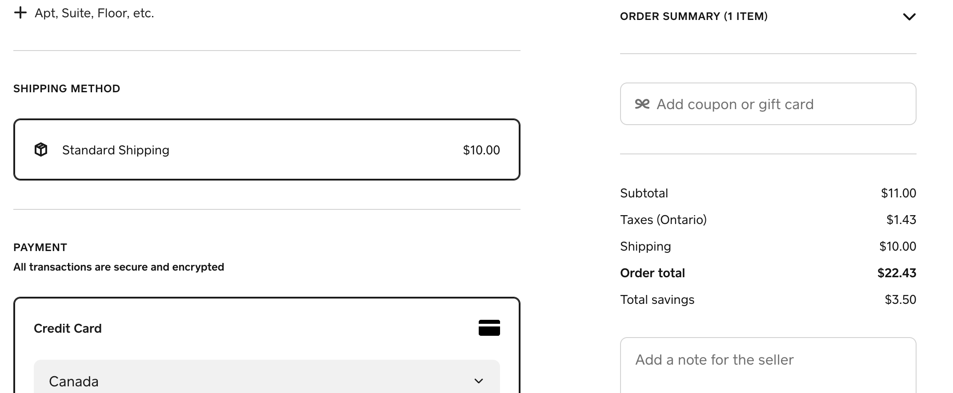The width and height of the screenshot is (953, 393).
Task: Click the coupon ribbon icon
Action: 642,104
